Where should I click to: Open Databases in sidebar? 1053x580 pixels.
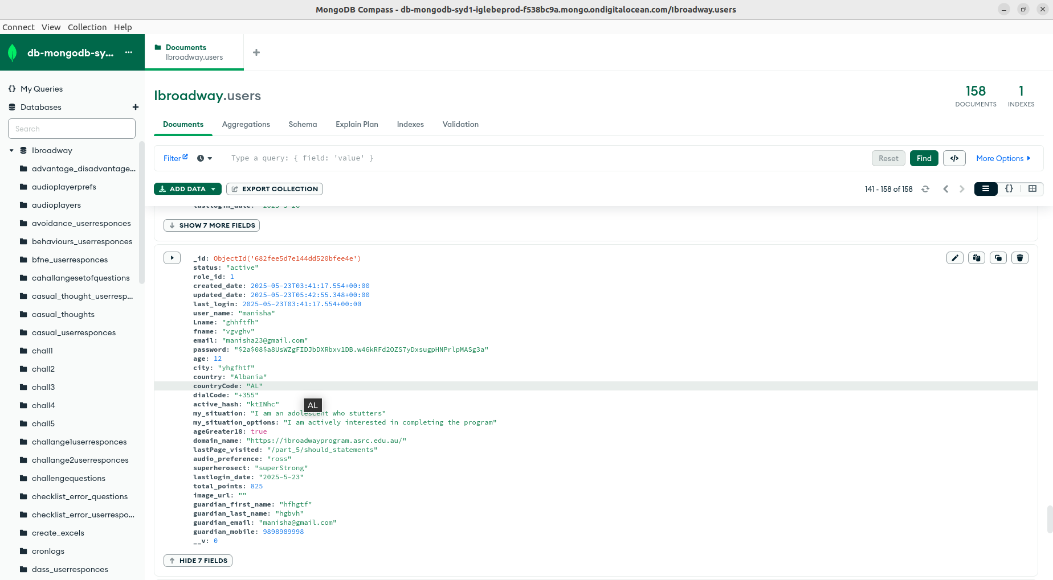tap(40, 107)
